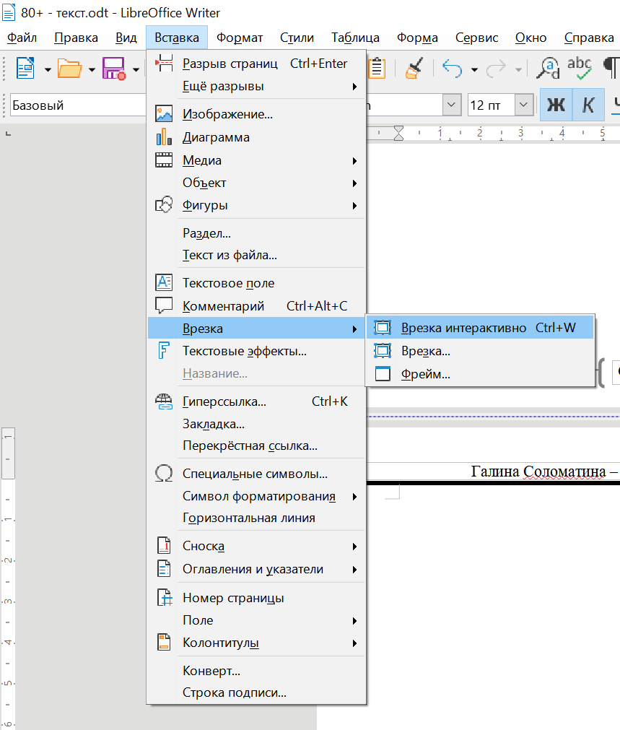Choose Перекрёстная ссылка... entry
Image resolution: width=620 pixels, height=730 pixels.
tap(256, 446)
